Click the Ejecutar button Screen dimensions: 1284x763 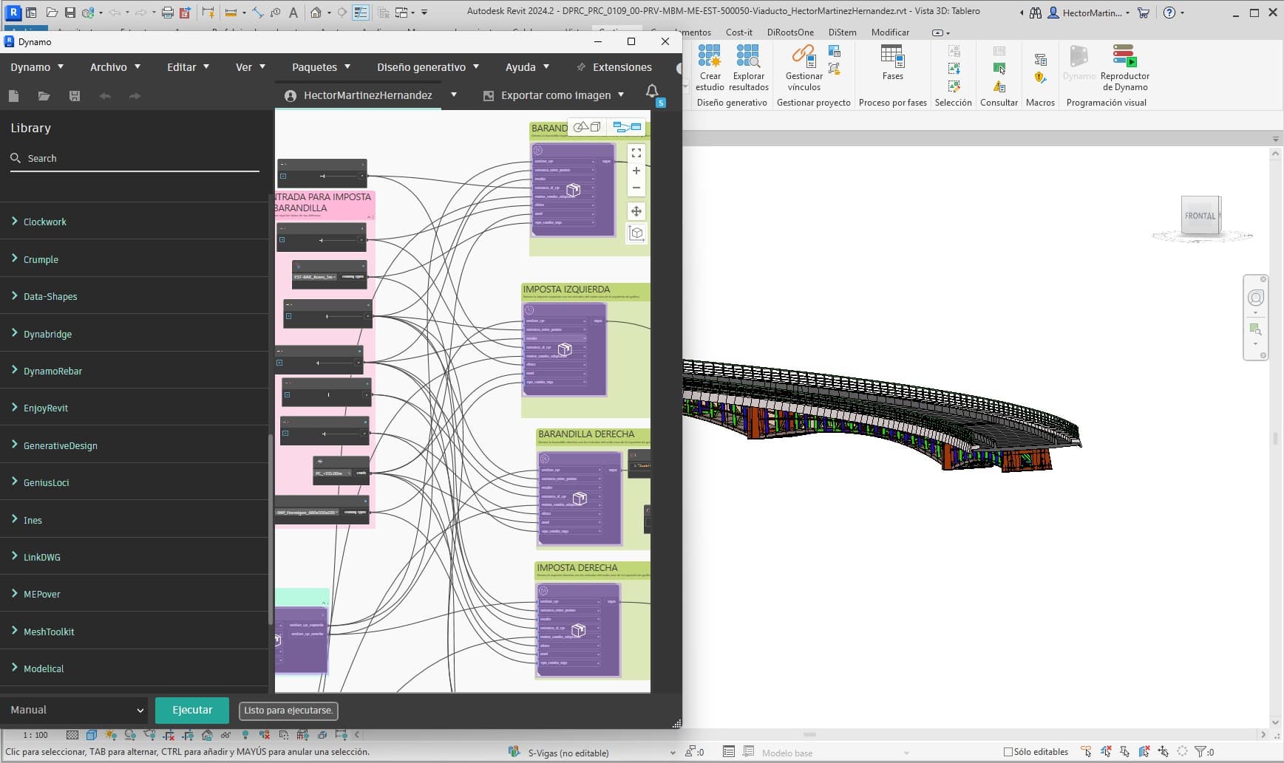pos(192,710)
